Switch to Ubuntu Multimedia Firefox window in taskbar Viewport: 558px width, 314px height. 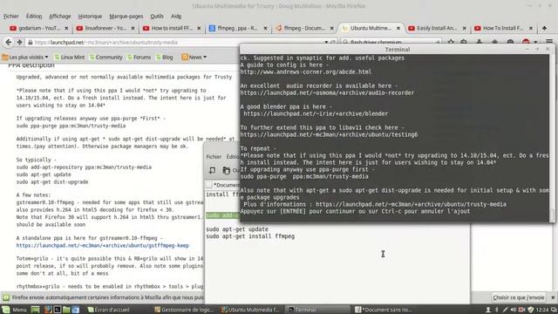pyautogui.click(x=250, y=310)
